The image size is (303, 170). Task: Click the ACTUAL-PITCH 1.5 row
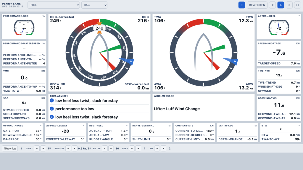coord(108,131)
